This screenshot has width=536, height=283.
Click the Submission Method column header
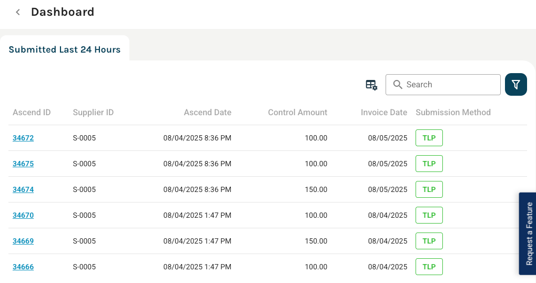(x=453, y=113)
